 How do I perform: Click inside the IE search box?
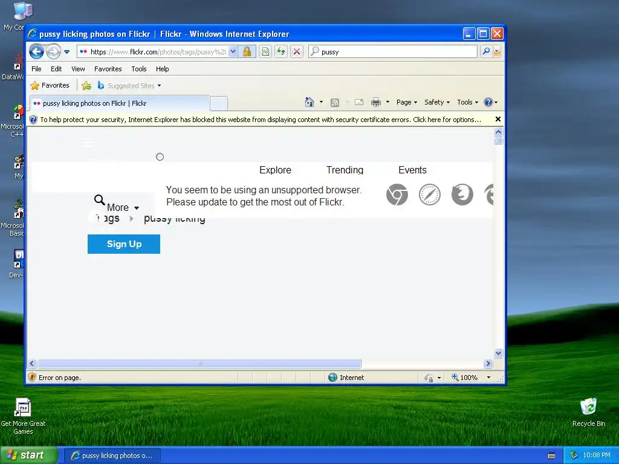point(393,52)
